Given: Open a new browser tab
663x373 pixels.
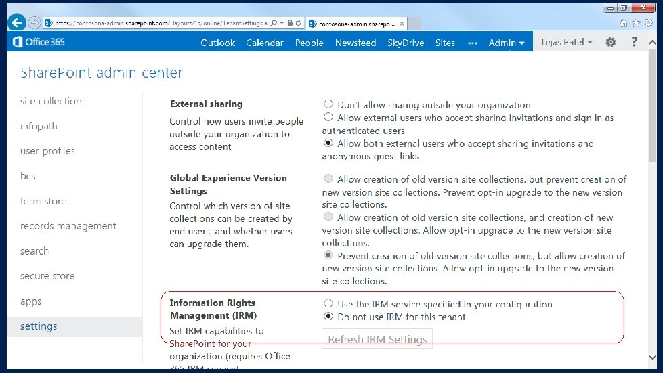Looking at the screenshot, I should (x=414, y=24).
